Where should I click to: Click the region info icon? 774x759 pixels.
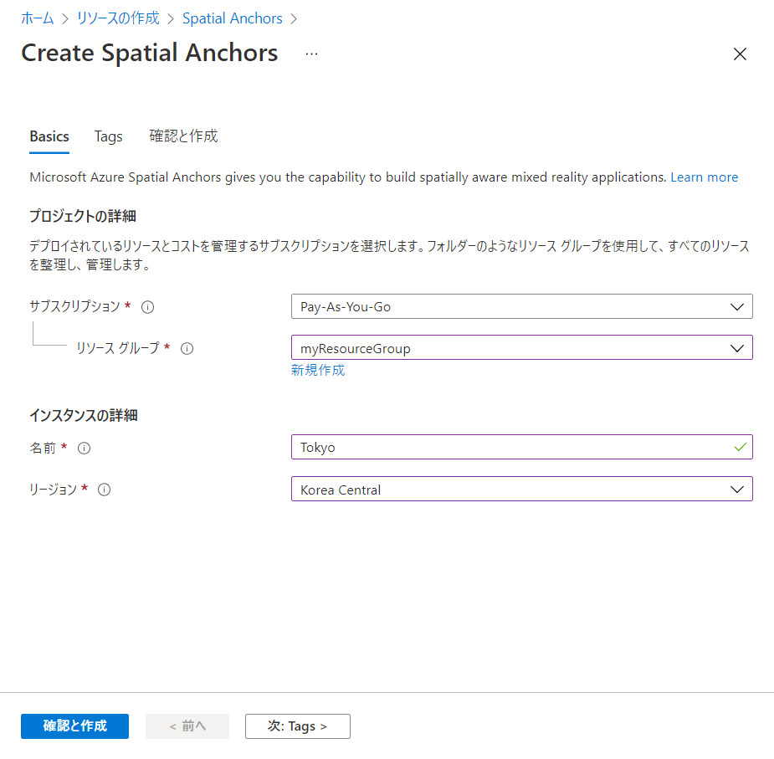tap(104, 490)
